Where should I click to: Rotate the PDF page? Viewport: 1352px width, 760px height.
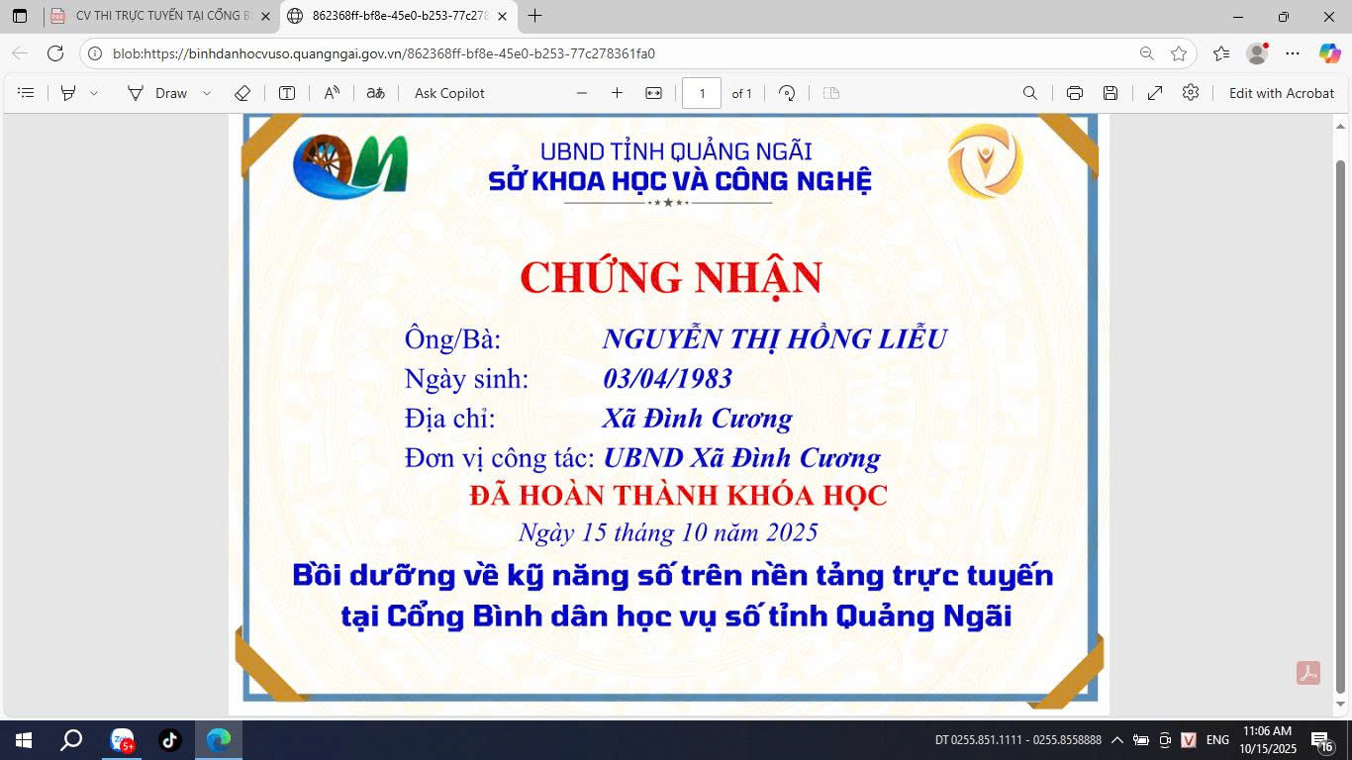787,93
